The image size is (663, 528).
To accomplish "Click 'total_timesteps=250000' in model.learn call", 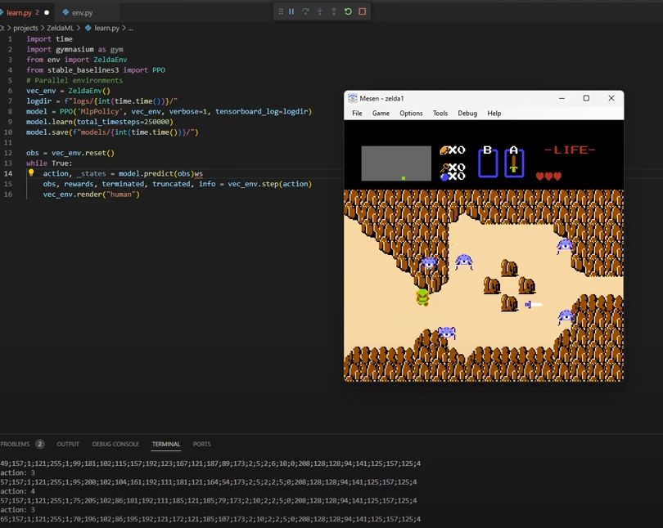I will pyautogui.click(x=123, y=122).
